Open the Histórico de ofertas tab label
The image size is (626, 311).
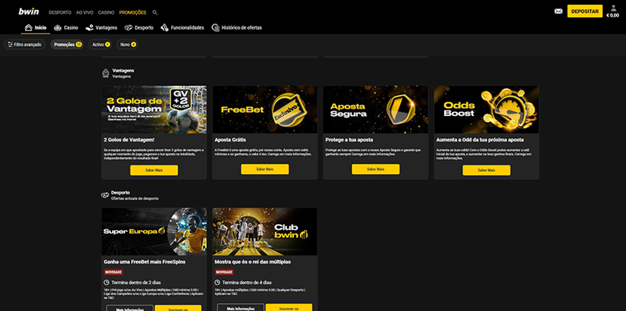click(x=242, y=28)
